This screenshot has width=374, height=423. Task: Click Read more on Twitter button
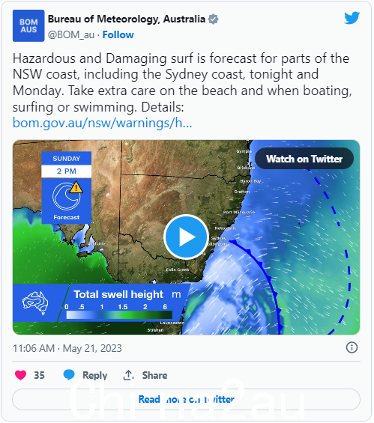(x=187, y=401)
